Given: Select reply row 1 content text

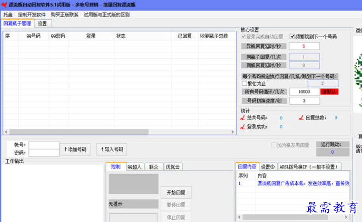Looking at the screenshot, I should coord(303,183).
